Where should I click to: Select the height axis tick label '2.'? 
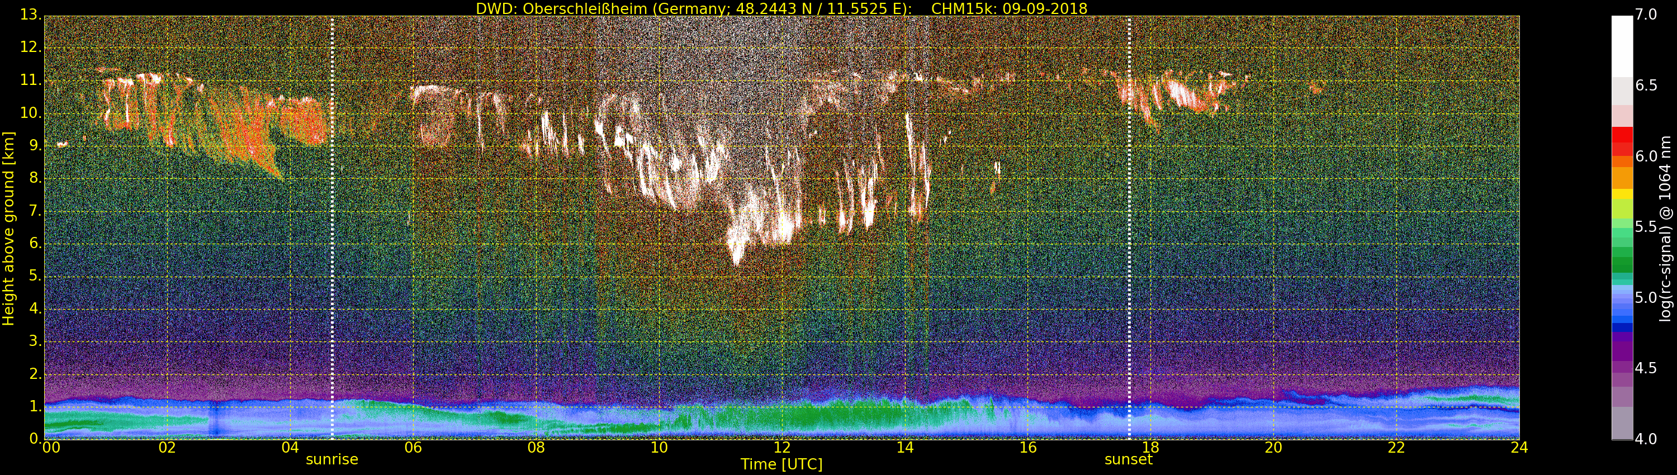(x=35, y=373)
